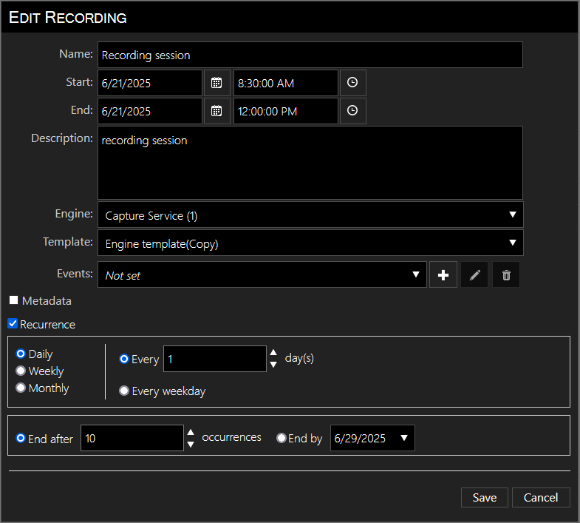
Task: Click into the Description text area
Action: 310,163
